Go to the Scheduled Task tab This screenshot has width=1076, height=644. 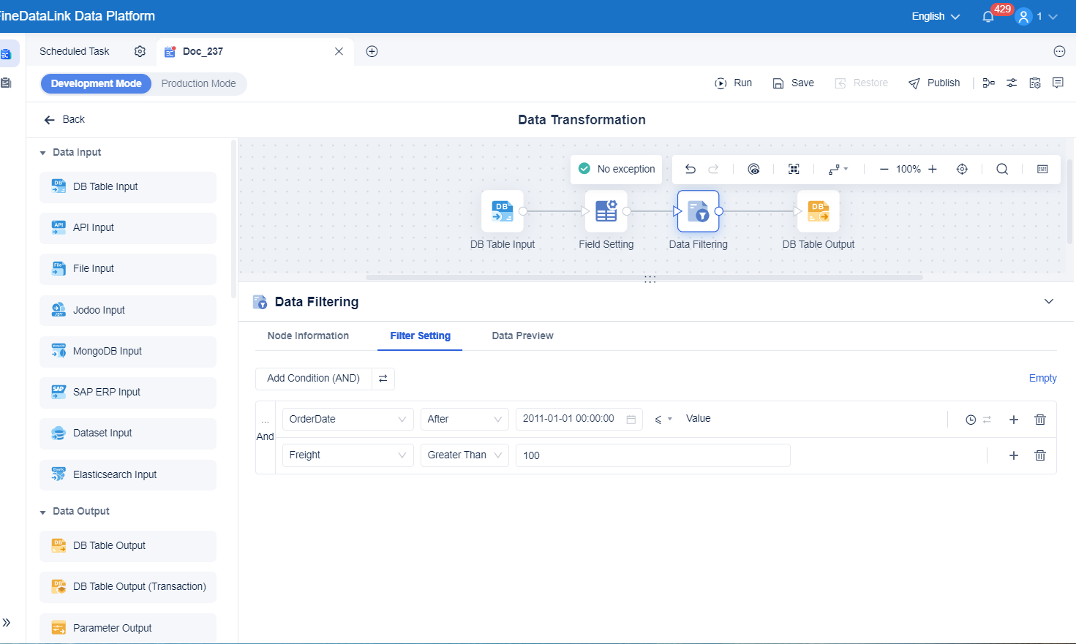[74, 51]
